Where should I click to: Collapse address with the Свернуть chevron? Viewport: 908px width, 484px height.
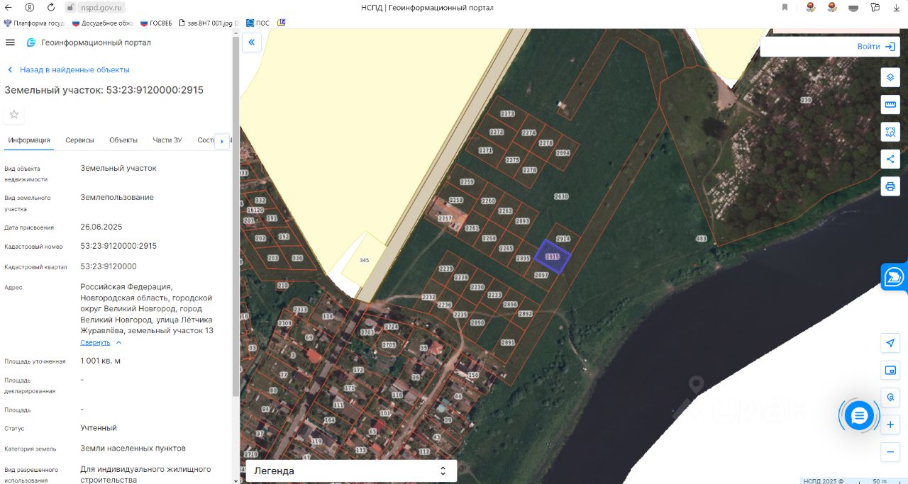[x=118, y=342]
